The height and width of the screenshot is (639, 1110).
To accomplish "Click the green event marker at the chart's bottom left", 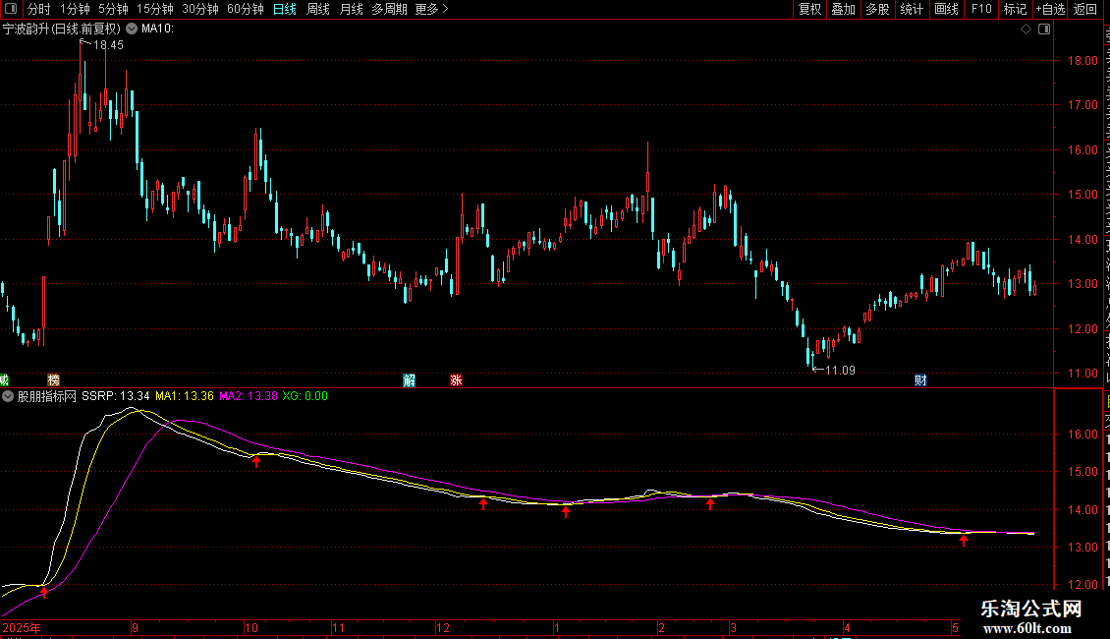I will point(4,380).
